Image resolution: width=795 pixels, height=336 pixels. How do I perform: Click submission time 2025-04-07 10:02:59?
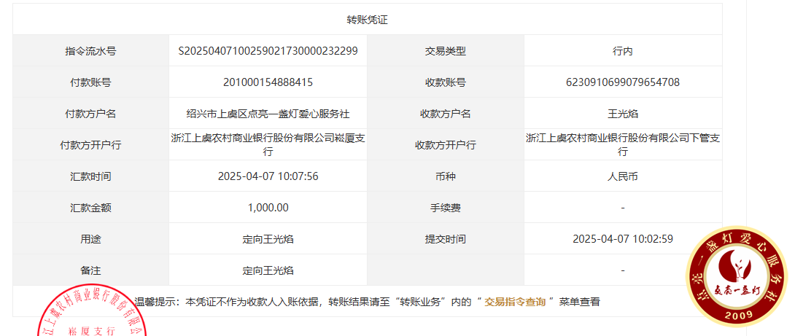coord(622,239)
